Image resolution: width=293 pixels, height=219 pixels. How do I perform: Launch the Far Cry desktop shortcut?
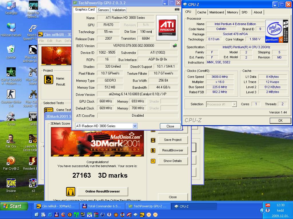click(11, 139)
